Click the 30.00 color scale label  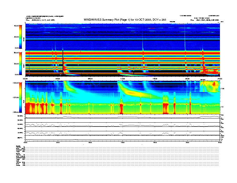pos(16,64)
